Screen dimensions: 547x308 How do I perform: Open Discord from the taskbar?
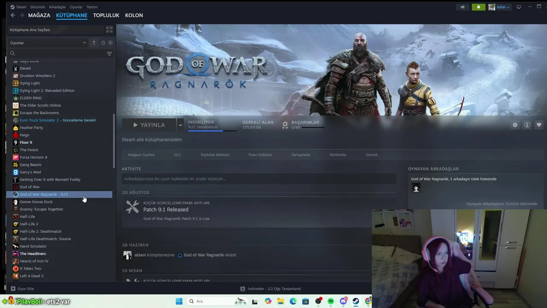pyautogui.click(x=343, y=301)
